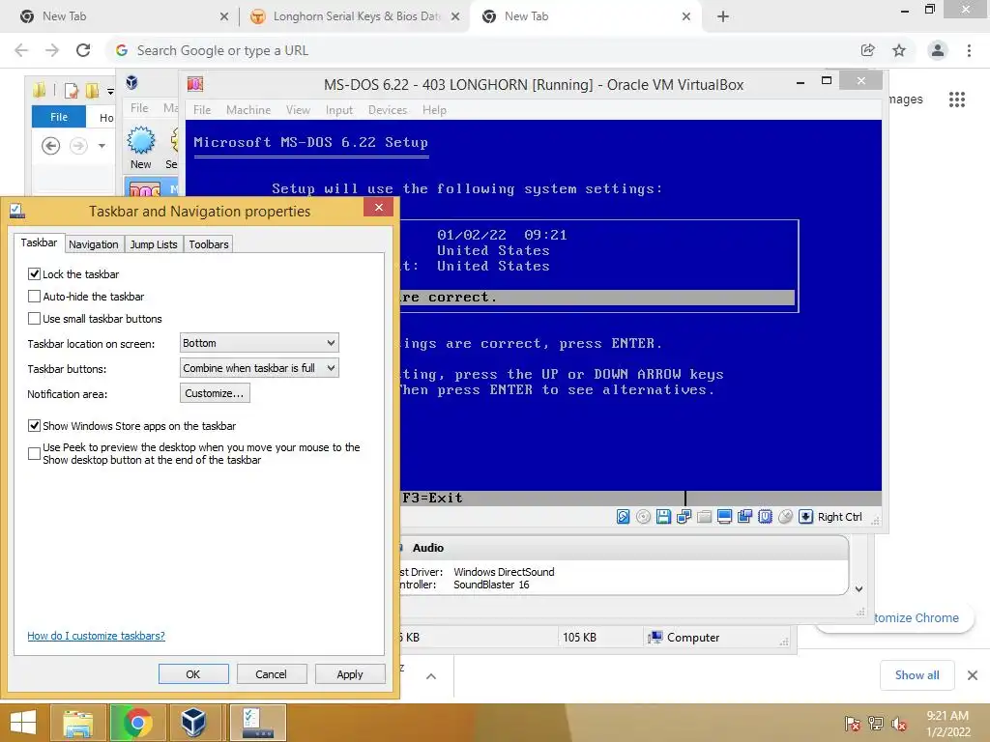Expand File Explorer recent locations arrow
This screenshot has height=742, width=990.
102,146
